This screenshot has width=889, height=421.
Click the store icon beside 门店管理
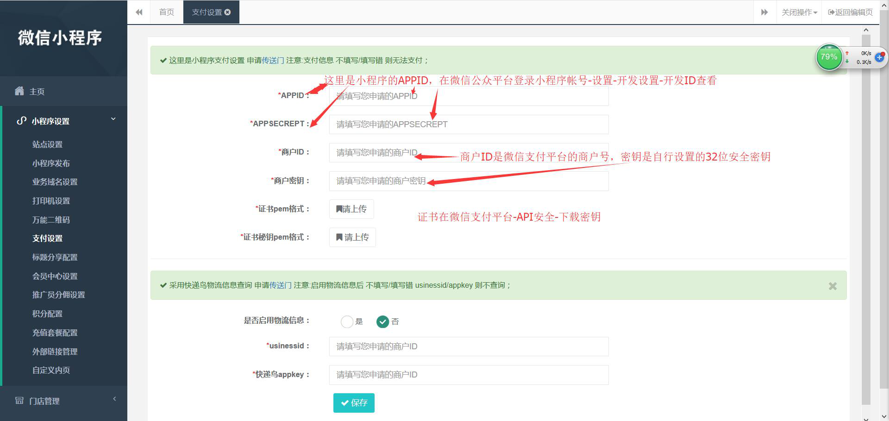click(19, 401)
